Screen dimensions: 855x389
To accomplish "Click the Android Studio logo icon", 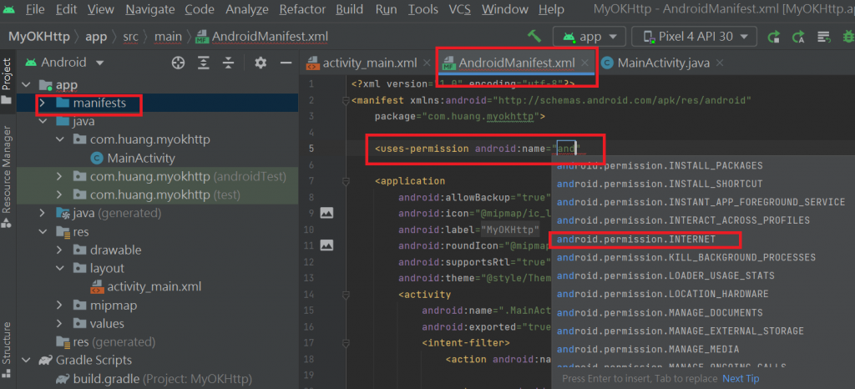I will pyautogui.click(x=9, y=9).
